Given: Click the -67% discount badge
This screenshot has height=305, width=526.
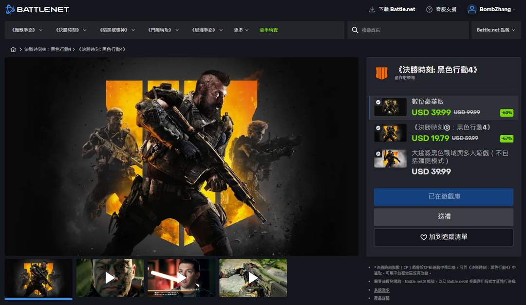Looking at the screenshot, I should click(507, 139).
